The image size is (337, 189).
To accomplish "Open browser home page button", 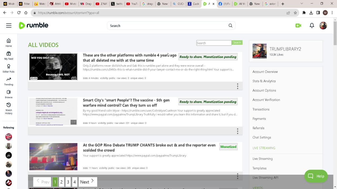I will coord(26,13).
